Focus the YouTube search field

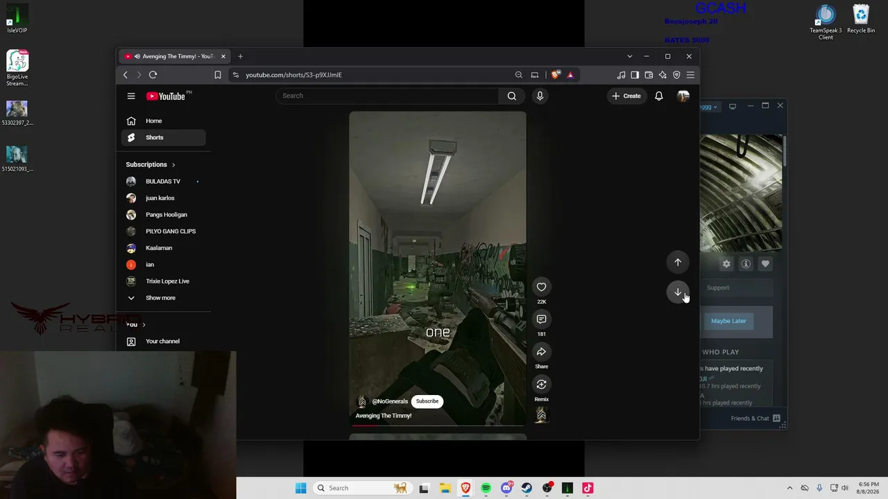[x=387, y=96]
